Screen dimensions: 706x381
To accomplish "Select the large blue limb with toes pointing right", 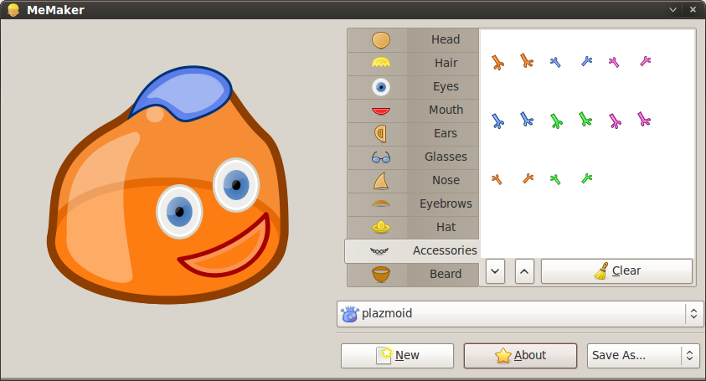I will click(527, 119).
